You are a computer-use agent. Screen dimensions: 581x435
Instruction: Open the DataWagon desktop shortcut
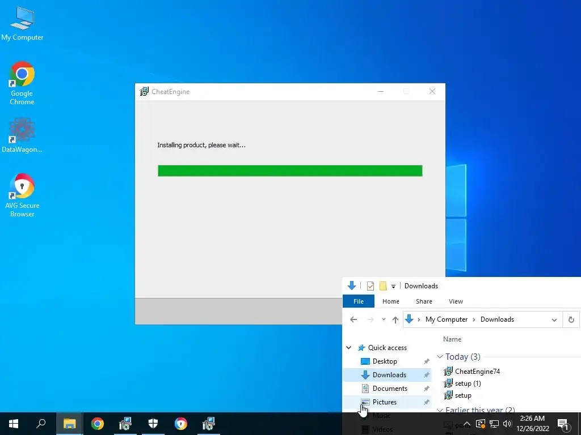pyautogui.click(x=22, y=135)
